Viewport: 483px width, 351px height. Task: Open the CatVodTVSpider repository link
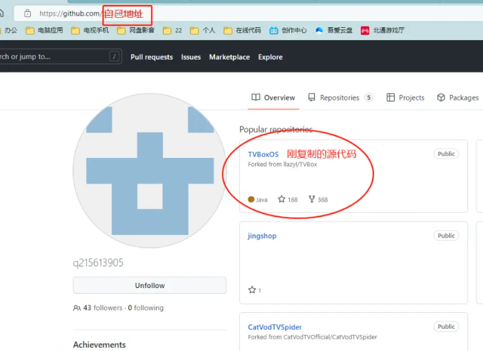click(x=275, y=327)
